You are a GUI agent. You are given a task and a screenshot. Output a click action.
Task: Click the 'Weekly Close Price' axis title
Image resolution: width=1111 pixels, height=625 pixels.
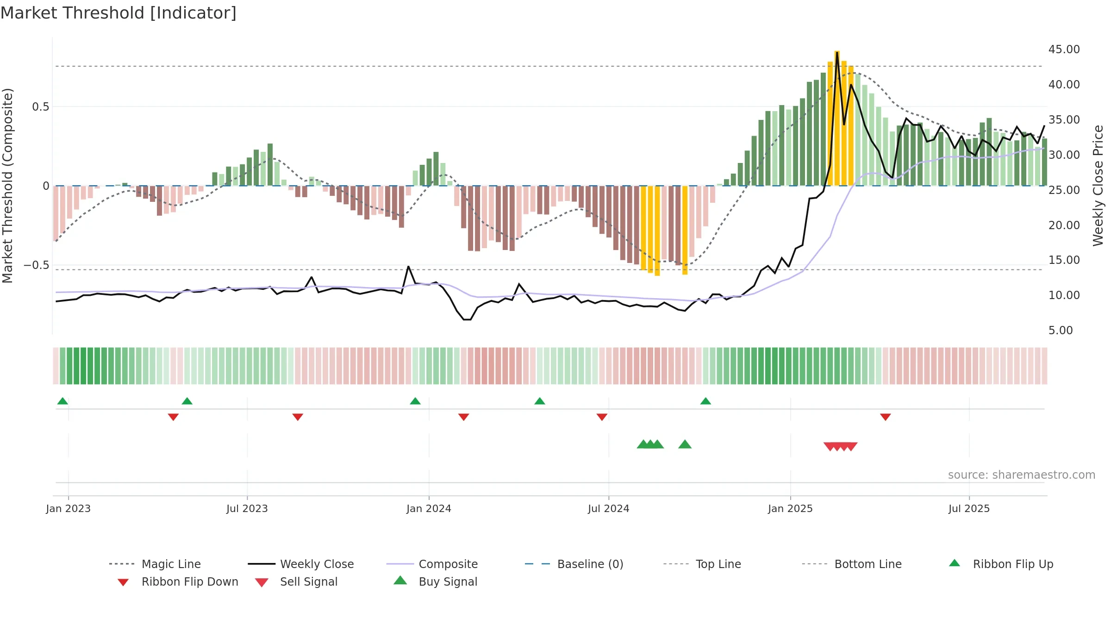(1099, 185)
